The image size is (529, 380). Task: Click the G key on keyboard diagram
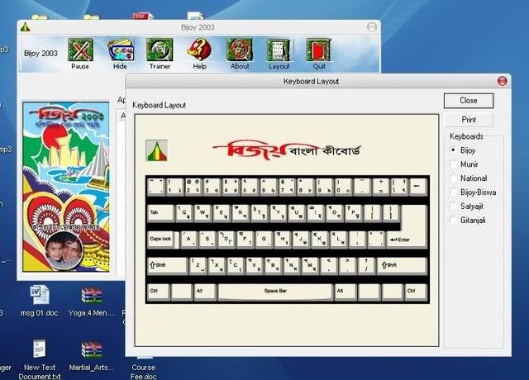pos(264,240)
